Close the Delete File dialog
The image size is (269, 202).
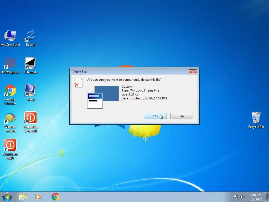coord(193,72)
